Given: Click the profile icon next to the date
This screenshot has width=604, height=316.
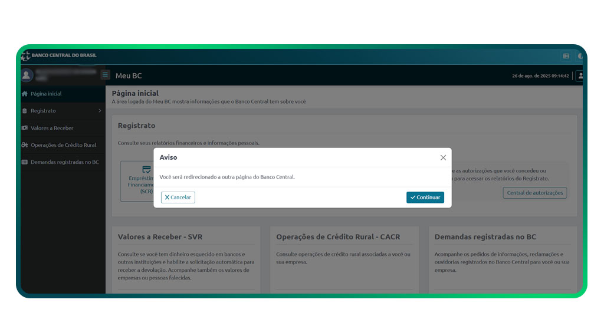Looking at the screenshot, I should tap(579, 76).
